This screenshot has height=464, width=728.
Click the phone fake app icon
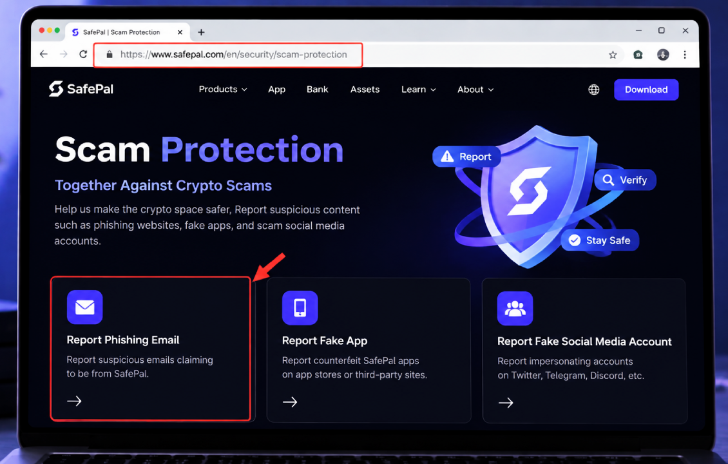tap(300, 307)
